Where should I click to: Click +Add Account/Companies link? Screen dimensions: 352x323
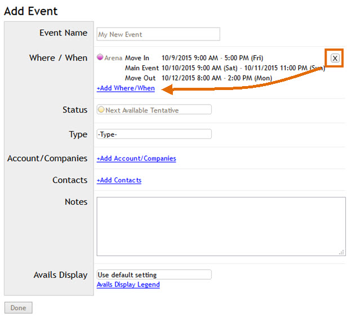(136, 158)
